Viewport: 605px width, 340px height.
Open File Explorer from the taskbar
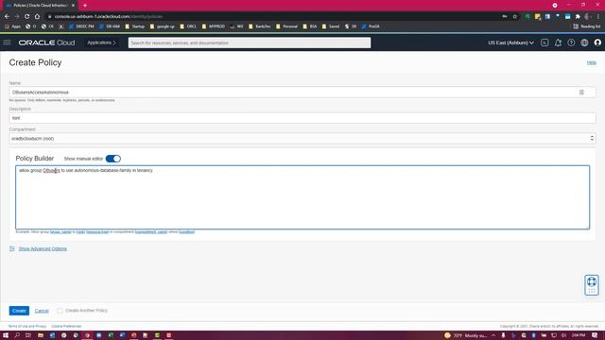[40, 335]
